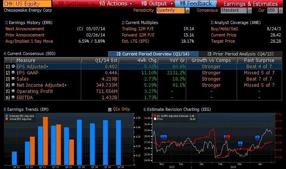Open 5) Earnings Trends (EM) link

pyautogui.click(x=26, y=109)
